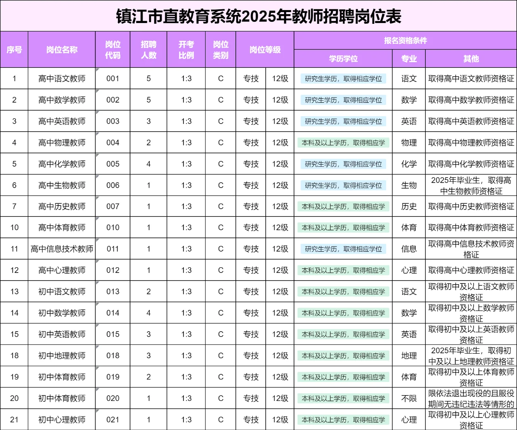Viewport: 517px width, 430px height.
Task: Select the 其他 column header
Action: point(471,59)
